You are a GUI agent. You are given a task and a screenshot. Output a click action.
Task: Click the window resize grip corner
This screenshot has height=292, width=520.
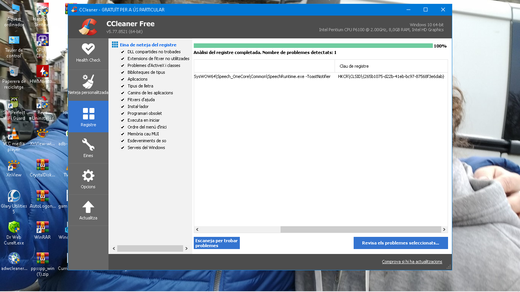tap(449, 267)
